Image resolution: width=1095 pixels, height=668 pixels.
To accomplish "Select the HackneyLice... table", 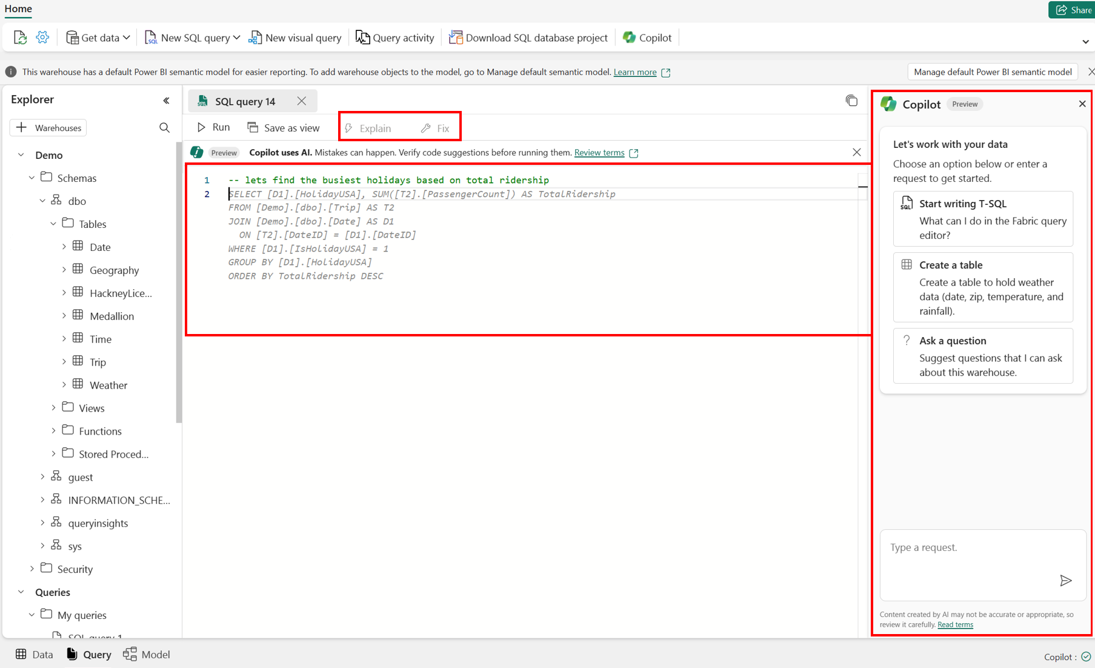I will click(121, 293).
